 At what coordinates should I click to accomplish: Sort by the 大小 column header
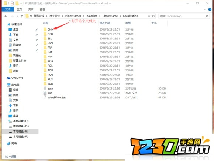pyautogui.click(x=154, y=23)
